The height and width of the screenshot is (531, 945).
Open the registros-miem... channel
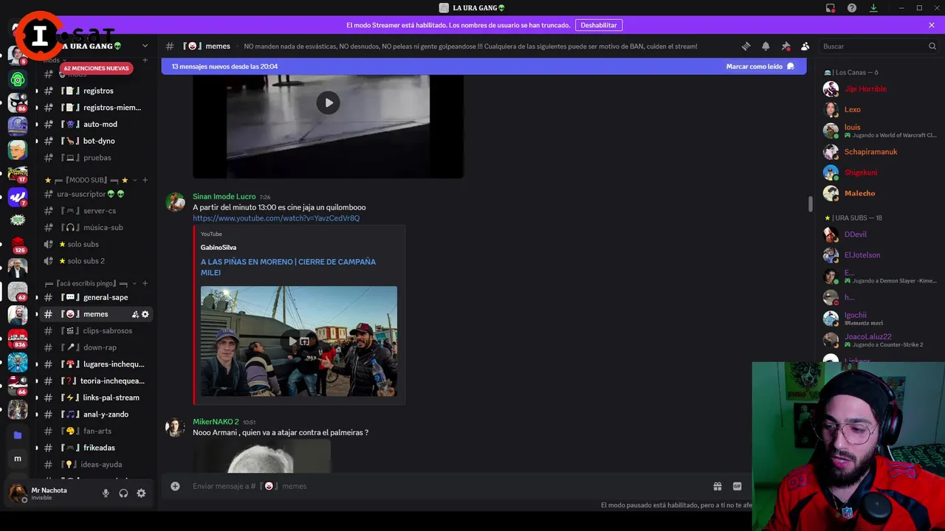tap(96, 108)
